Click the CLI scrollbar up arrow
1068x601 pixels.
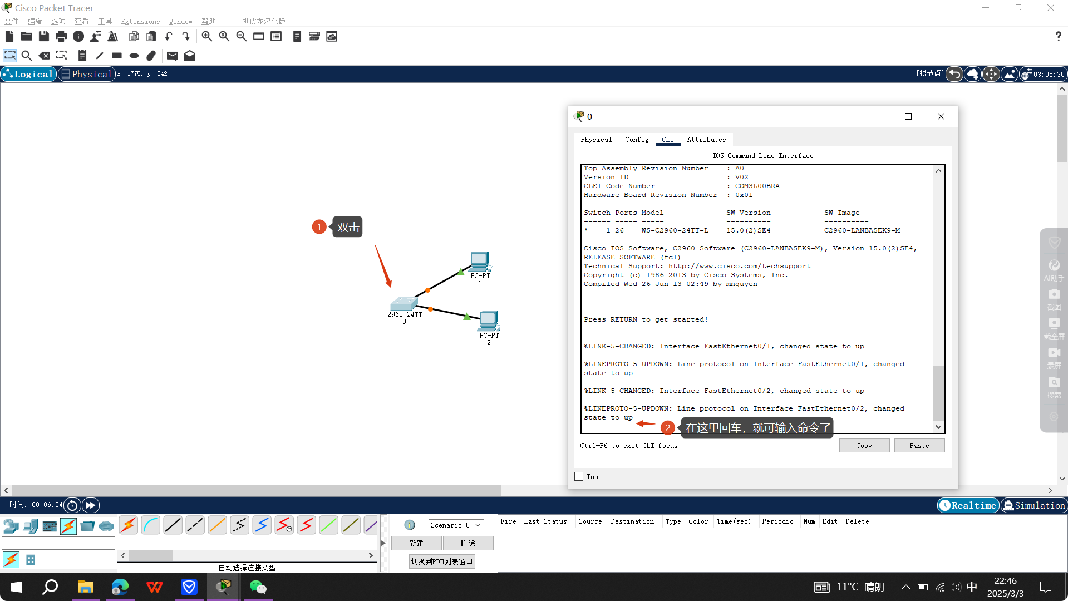click(938, 171)
